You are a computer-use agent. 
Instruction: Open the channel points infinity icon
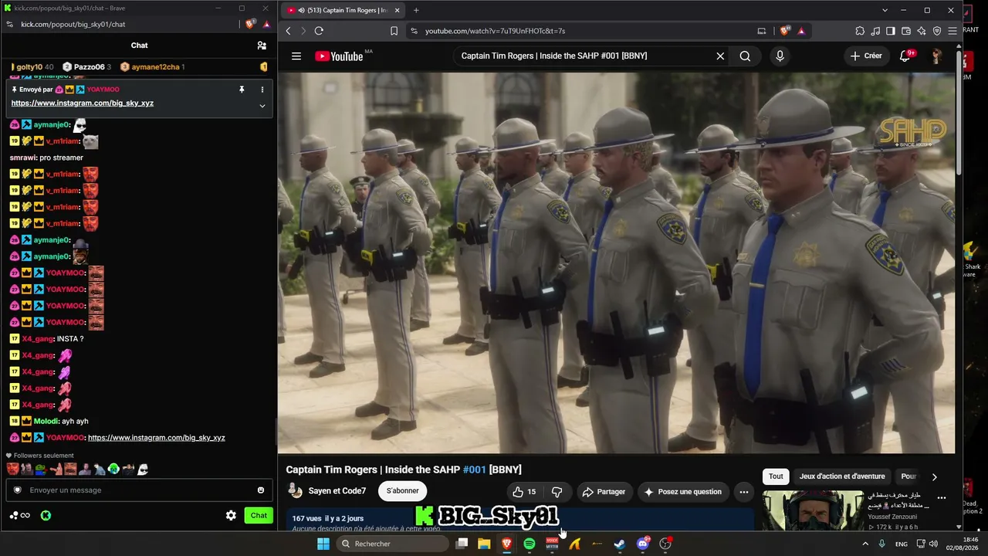tap(21, 515)
